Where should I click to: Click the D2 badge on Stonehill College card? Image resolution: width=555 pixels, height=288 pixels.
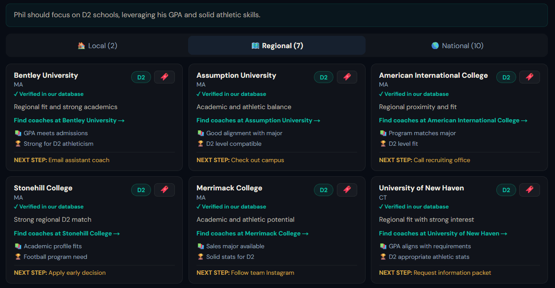141,190
